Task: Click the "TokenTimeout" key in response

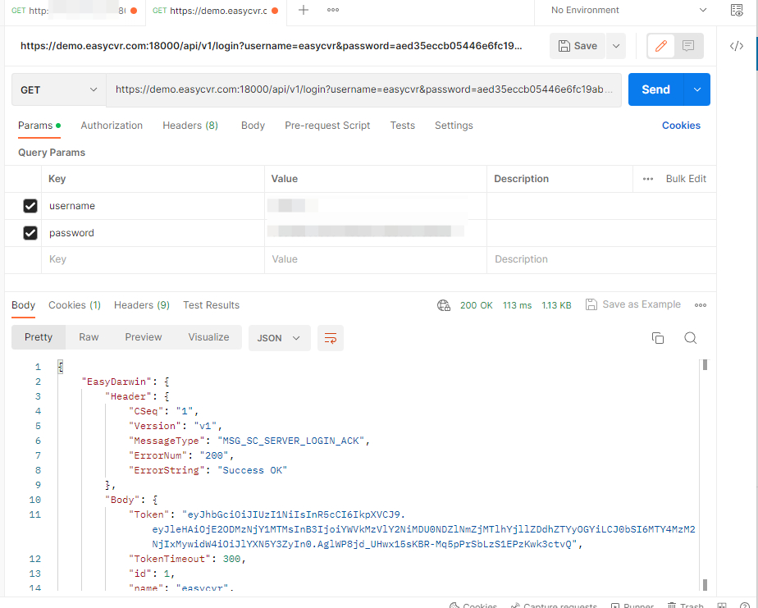Action: coord(169,559)
